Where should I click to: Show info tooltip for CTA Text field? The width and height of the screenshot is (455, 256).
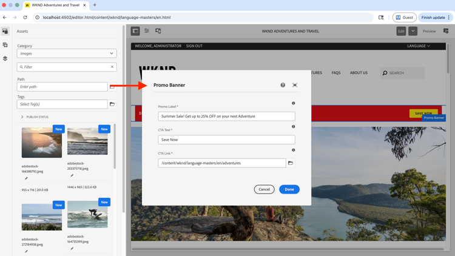[294, 127]
